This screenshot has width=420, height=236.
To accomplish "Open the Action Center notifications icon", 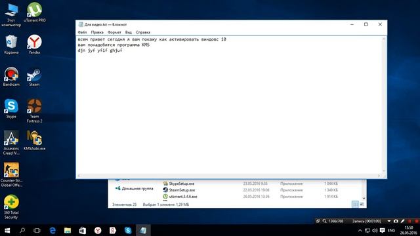I will [382, 230].
